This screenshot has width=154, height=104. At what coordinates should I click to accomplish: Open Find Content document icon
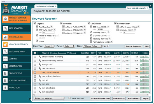tap(5, 73)
